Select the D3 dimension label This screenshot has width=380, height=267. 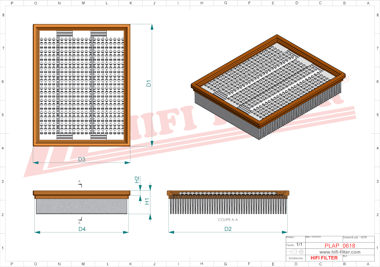click(82, 159)
